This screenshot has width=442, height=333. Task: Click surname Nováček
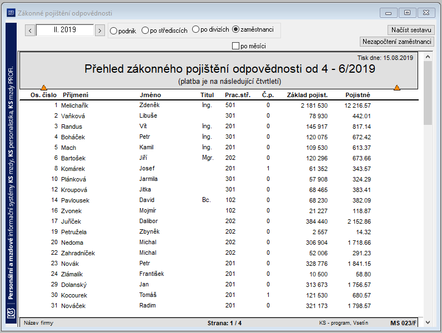point(73,306)
